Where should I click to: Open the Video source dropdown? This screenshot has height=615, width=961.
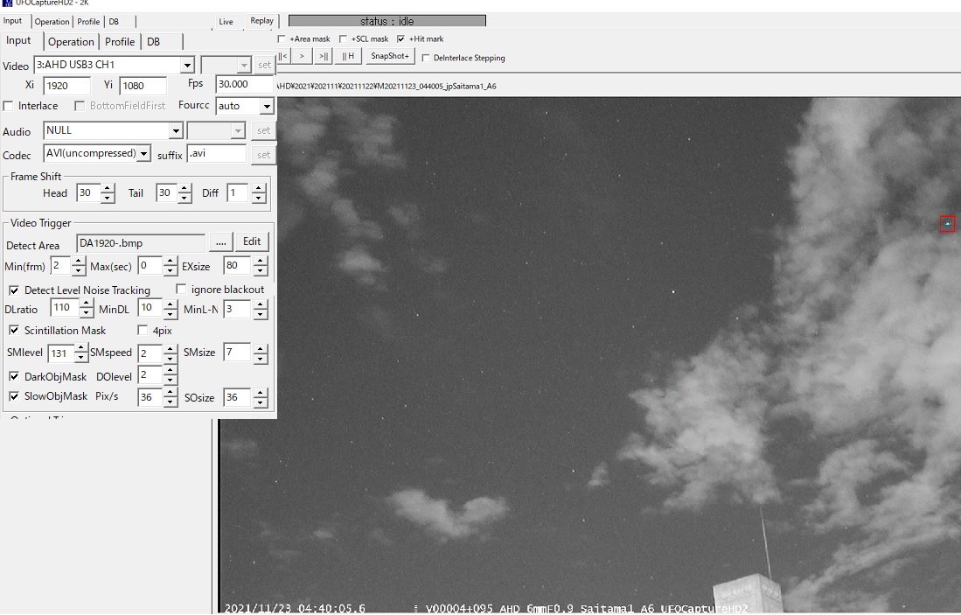(x=186, y=66)
